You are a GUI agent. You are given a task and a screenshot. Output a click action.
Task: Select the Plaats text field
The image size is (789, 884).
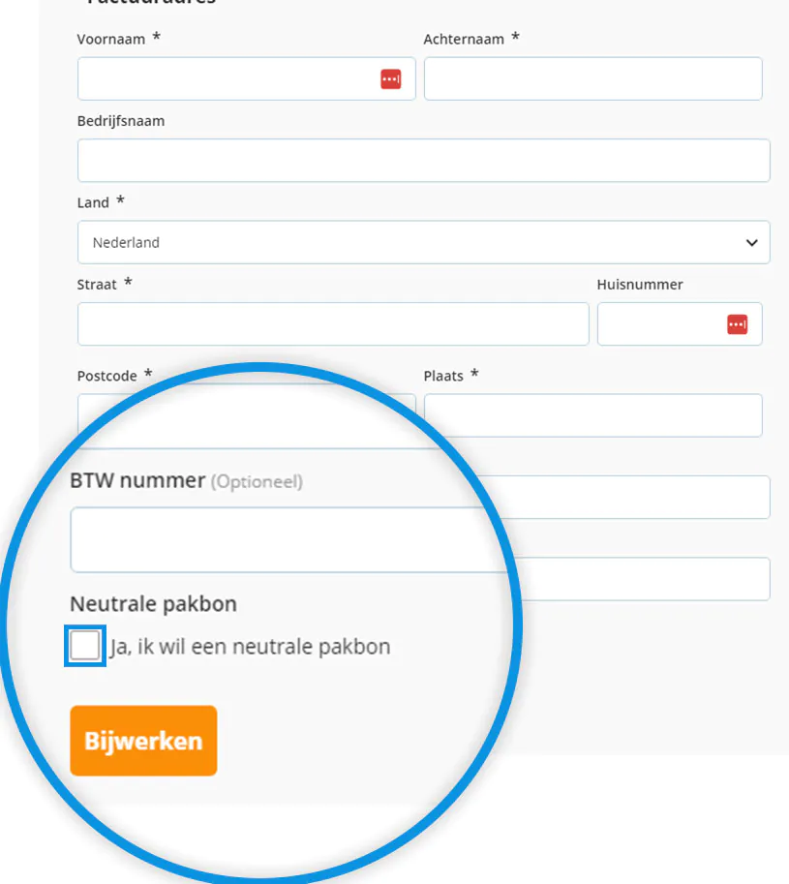592,415
